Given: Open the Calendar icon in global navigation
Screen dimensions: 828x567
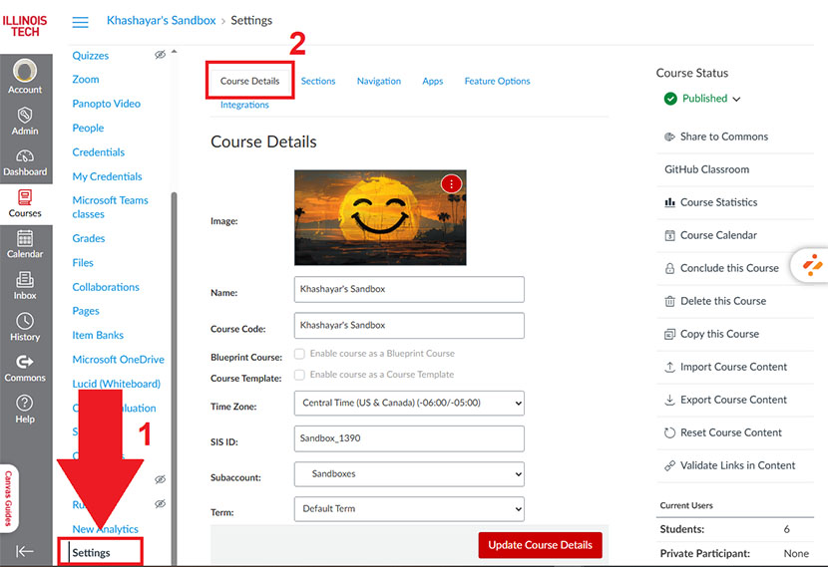Looking at the screenshot, I should click(x=25, y=239).
